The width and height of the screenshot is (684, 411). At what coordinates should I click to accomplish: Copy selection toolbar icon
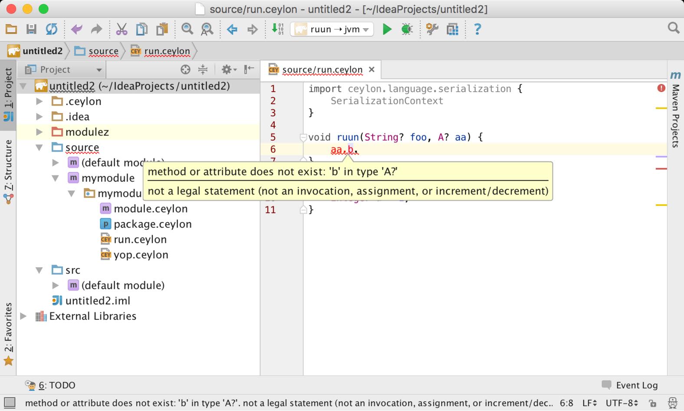[x=141, y=30]
